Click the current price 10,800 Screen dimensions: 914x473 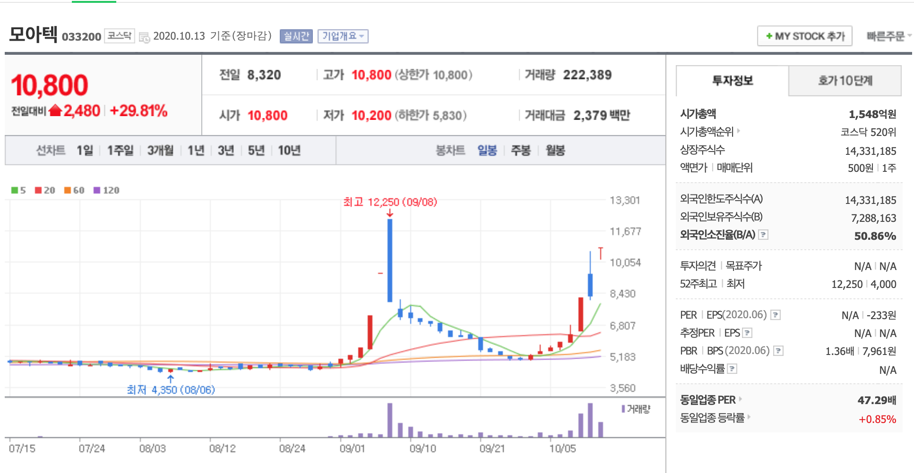click(x=50, y=86)
